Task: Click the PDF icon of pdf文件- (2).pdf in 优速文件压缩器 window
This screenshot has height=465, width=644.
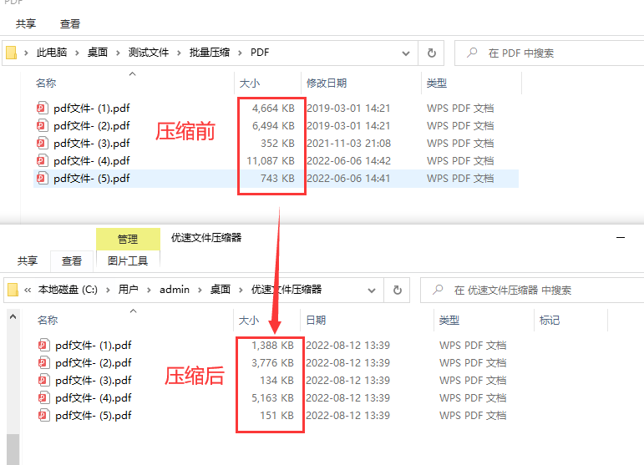Action: click(43, 363)
